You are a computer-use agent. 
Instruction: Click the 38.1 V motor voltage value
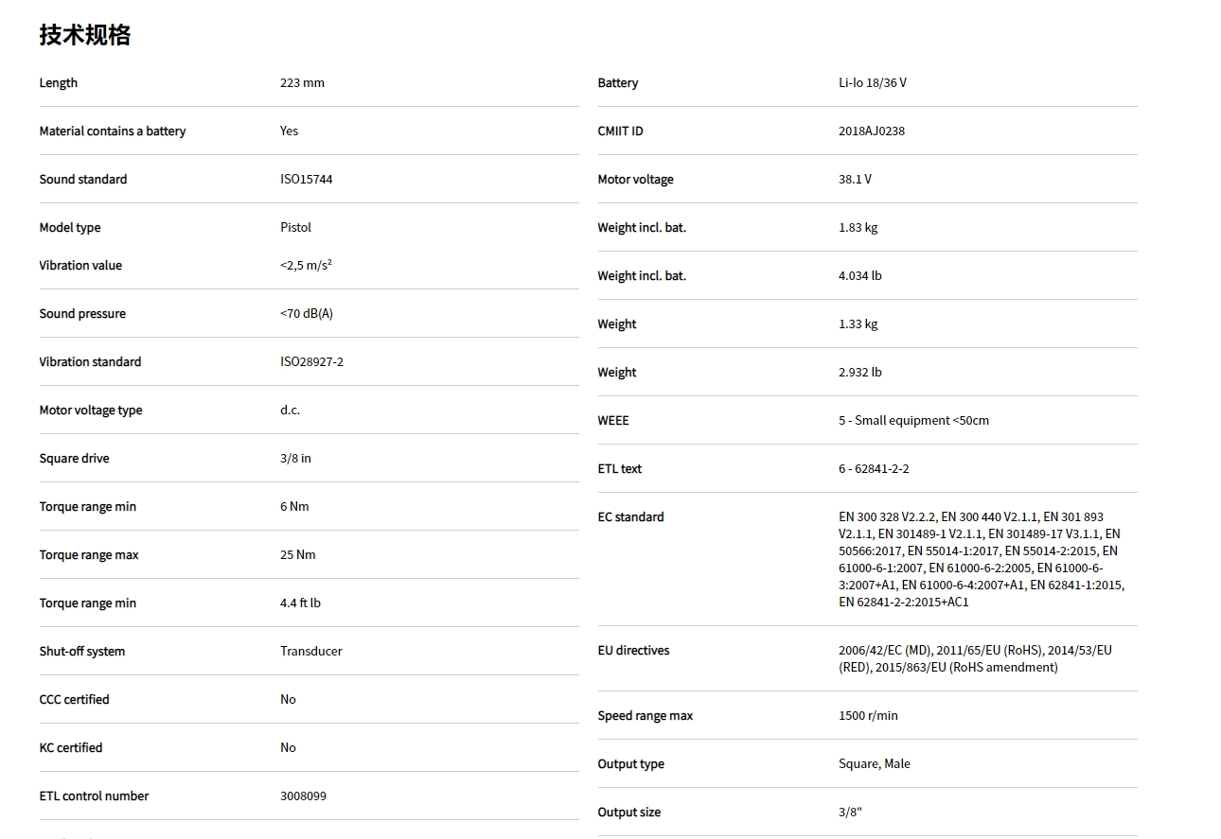855,180
